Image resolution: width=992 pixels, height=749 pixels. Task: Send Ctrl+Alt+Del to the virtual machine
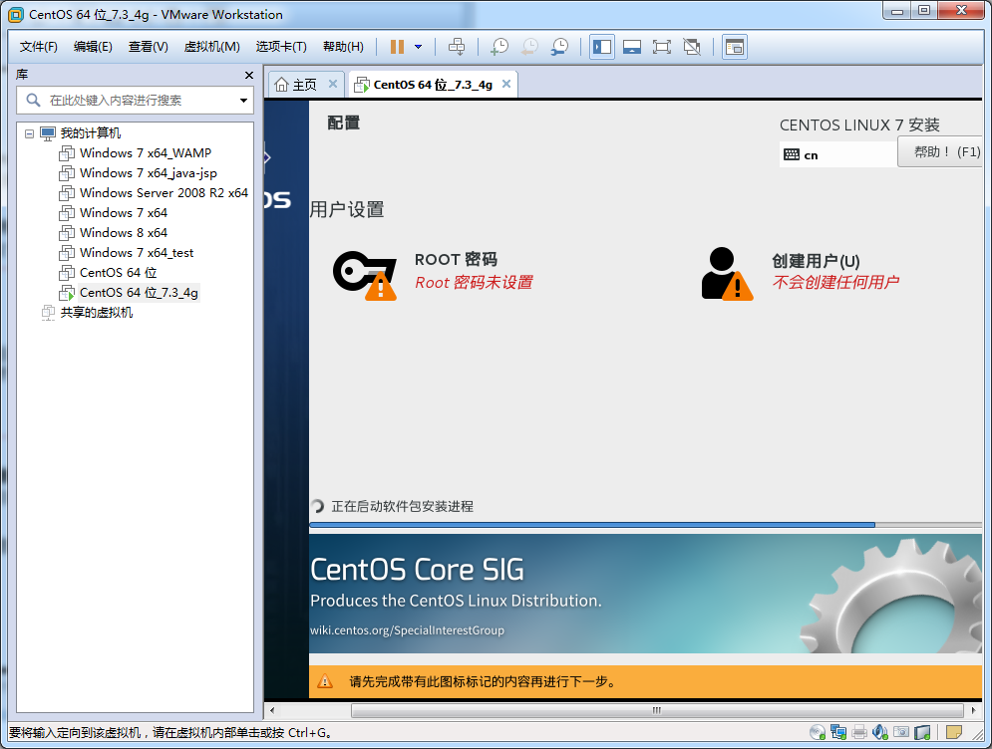click(x=457, y=47)
